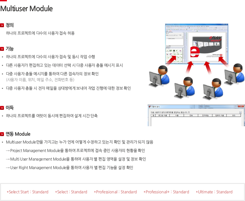The width and height of the screenshot is (245, 201).
Task: Click '*Select Start : Standard' in footer
Action: pos(28,192)
